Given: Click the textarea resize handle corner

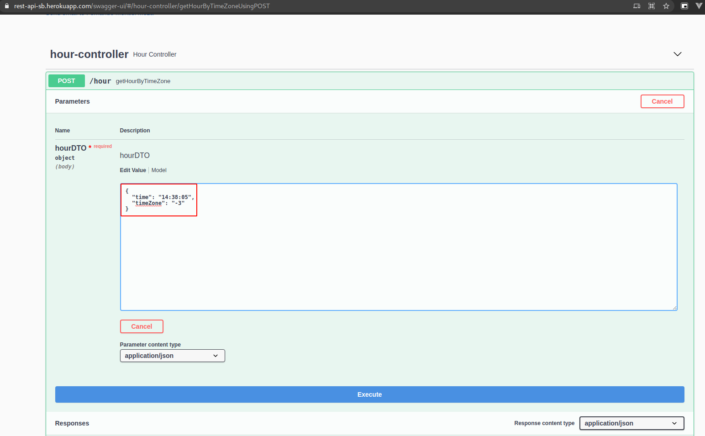Looking at the screenshot, I should [674, 307].
